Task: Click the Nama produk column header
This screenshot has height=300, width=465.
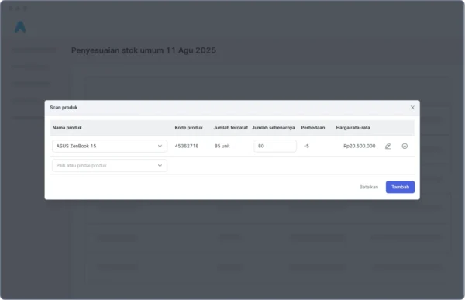Action: (x=67, y=128)
